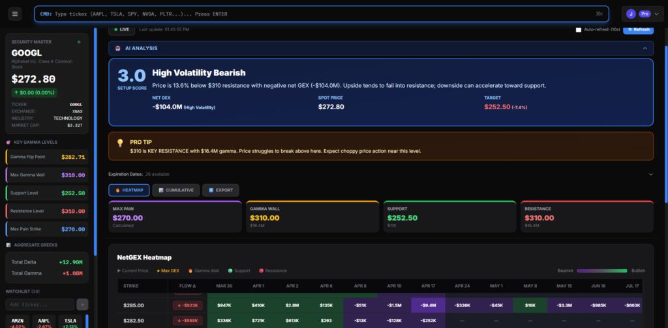Click the Resistance $310.00 card

click(587, 217)
